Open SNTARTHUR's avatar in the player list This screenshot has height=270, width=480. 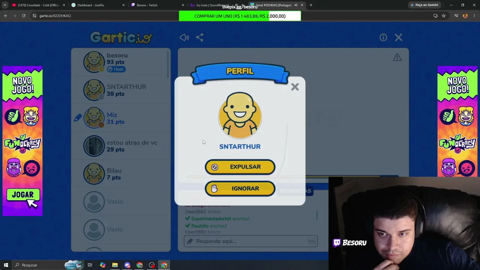(x=94, y=90)
